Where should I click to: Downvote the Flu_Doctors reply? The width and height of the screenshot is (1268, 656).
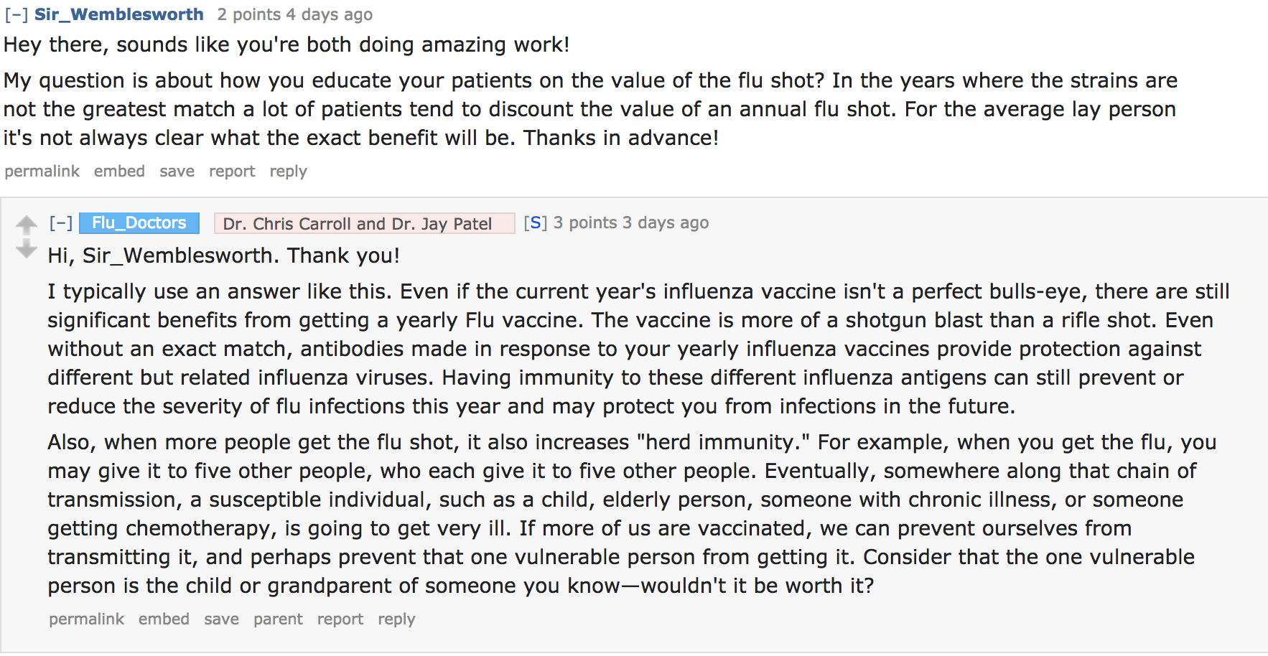click(x=27, y=249)
